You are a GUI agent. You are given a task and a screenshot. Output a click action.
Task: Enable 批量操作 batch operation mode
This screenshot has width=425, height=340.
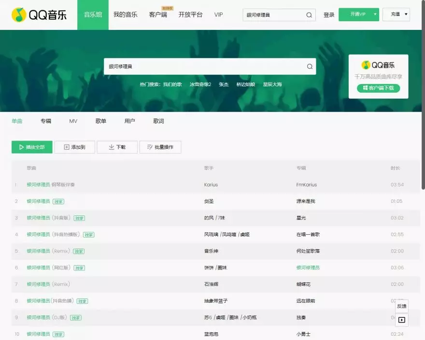[160, 147]
